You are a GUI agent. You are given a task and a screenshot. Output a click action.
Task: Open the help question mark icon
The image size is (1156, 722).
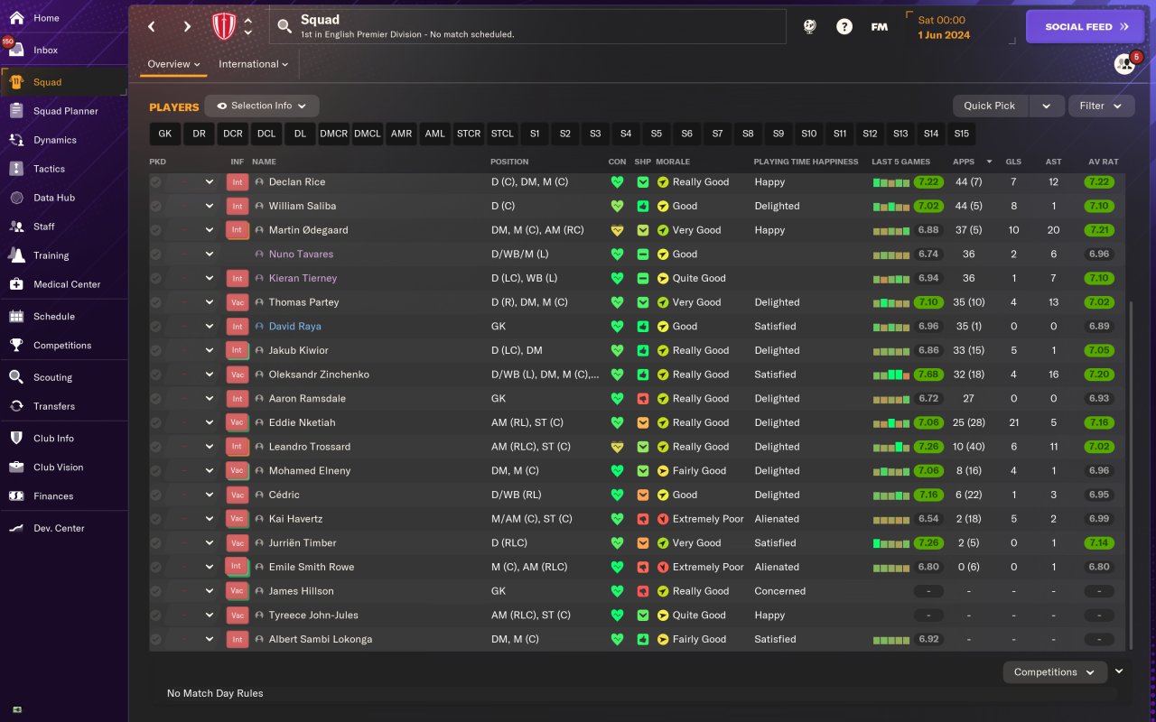[x=844, y=27]
